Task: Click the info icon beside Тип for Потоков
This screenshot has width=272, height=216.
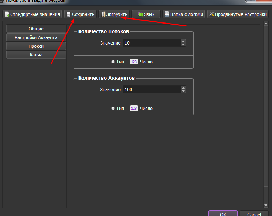Action: 113,62
